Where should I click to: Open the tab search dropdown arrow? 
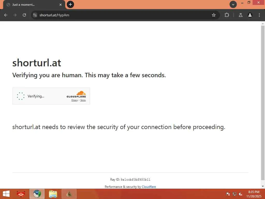(233, 5)
